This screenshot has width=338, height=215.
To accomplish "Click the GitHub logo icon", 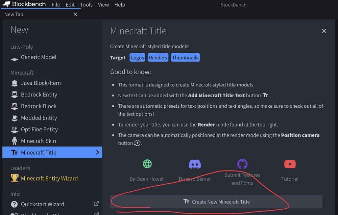I will pos(242,164).
